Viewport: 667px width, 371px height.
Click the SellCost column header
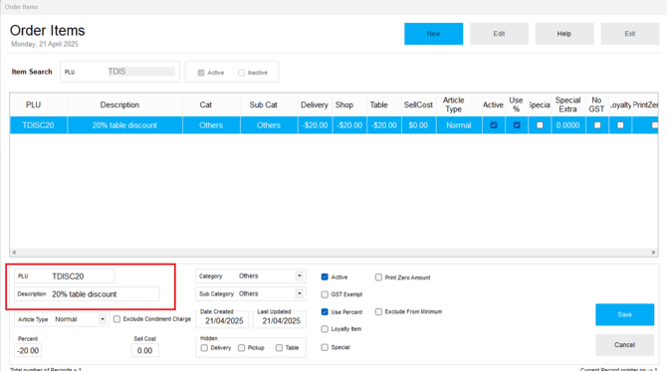[418, 104]
